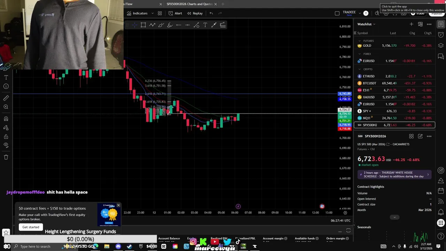446x251 pixels.
Task: Open favorites star in left toolbar
Action: [x=6, y=232]
